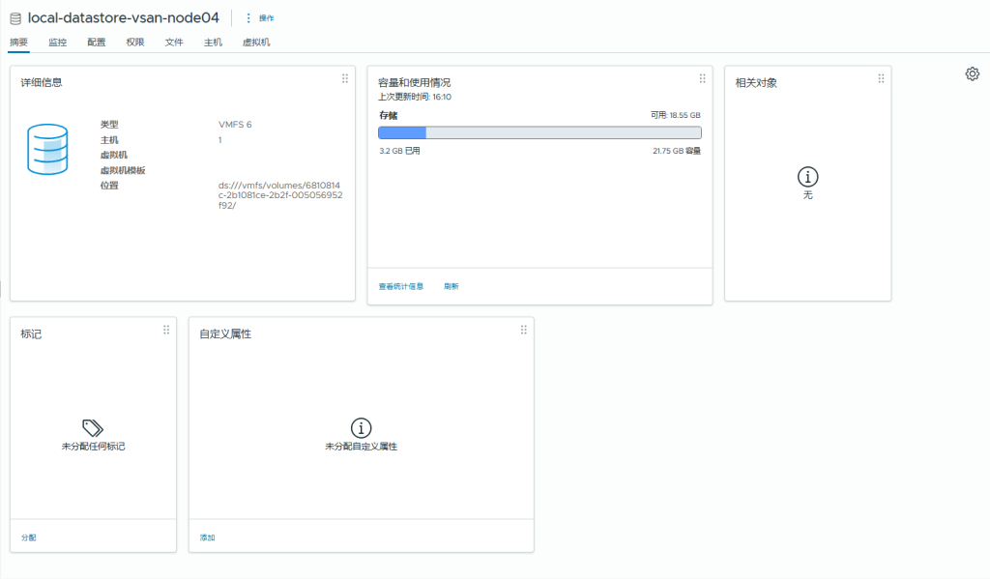Click the 查看统计信息 link
Image resolution: width=990 pixels, height=579 pixels.
(x=399, y=286)
